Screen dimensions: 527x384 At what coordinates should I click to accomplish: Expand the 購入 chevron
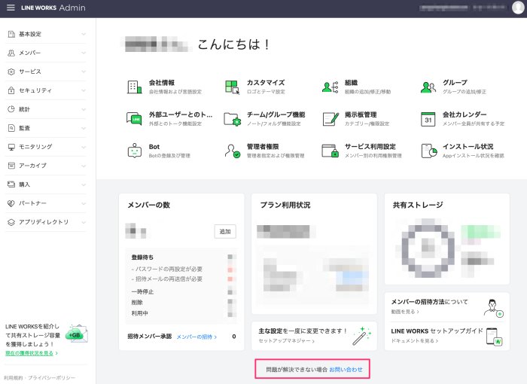[x=84, y=184]
